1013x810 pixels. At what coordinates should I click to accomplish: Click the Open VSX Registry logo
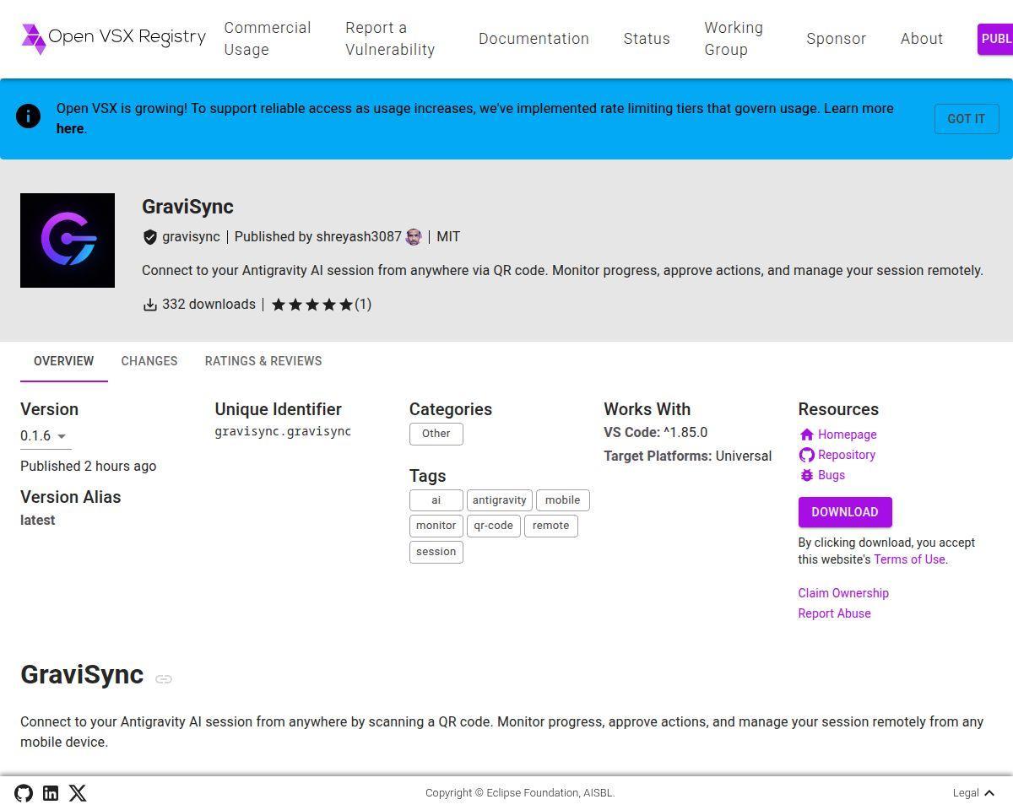click(113, 38)
